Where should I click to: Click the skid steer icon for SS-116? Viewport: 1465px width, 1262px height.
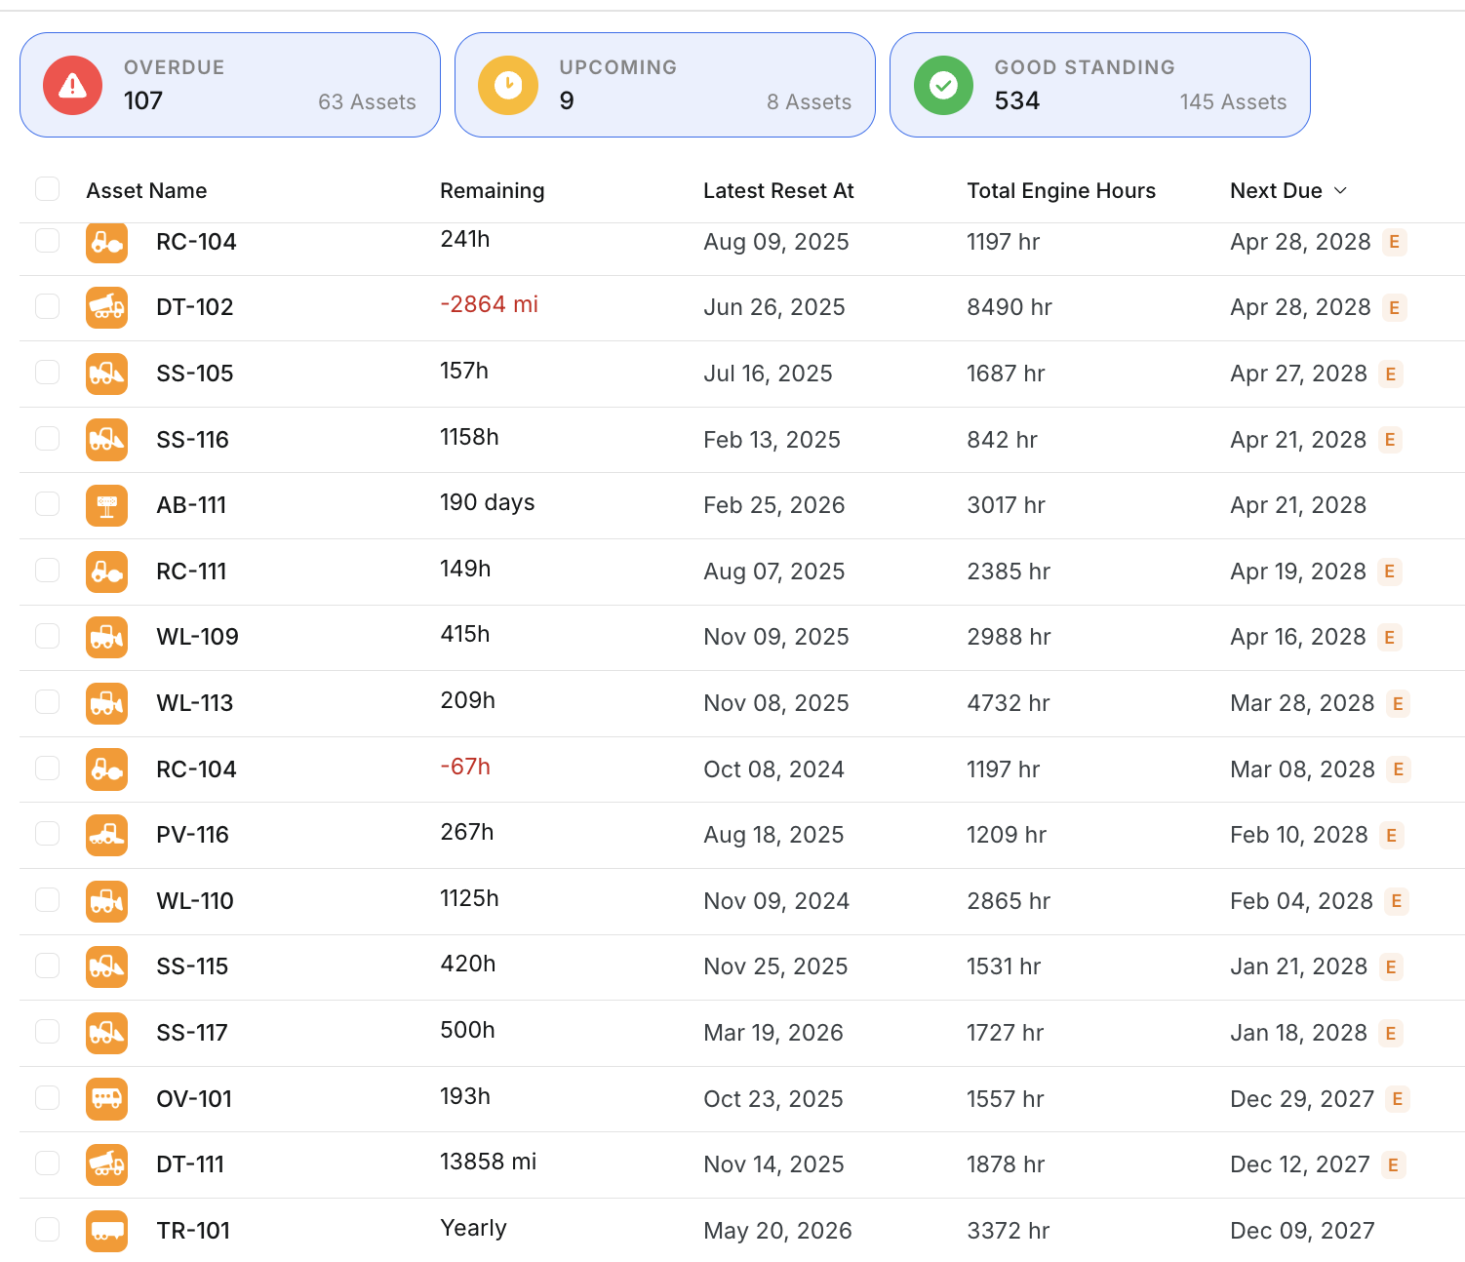pyautogui.click(x=107, y=440)
